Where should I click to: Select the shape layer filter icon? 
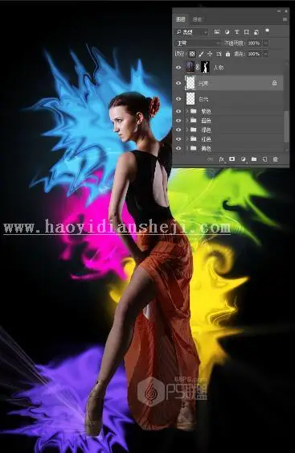pos(246,32)
